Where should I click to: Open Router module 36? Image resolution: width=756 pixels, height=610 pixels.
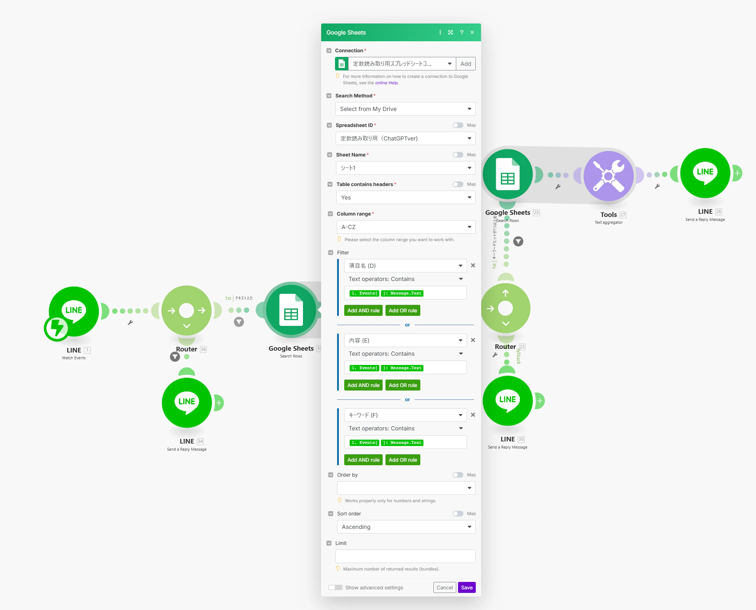coord(186,311)
